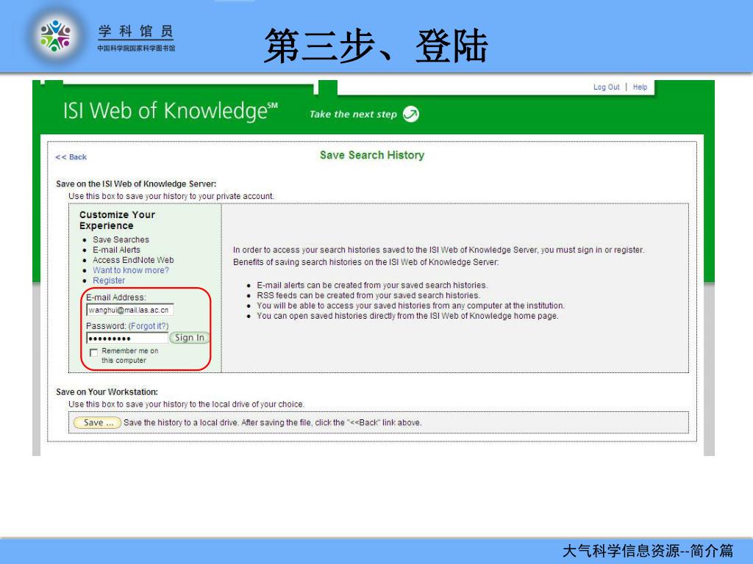Check Remember me on this computer

(x=93, y=352)
